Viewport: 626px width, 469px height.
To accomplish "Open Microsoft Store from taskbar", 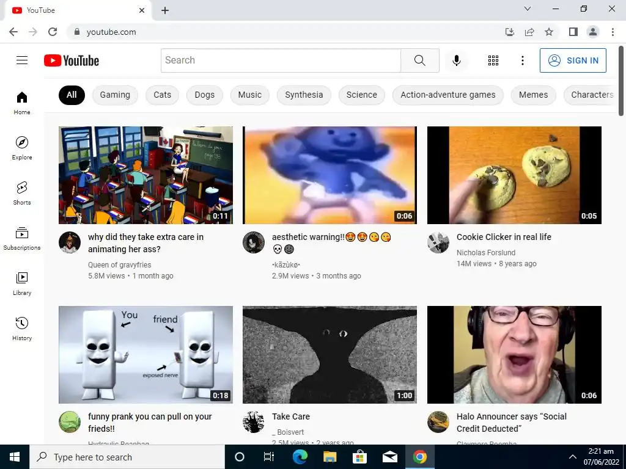I will tap(359, 457).
